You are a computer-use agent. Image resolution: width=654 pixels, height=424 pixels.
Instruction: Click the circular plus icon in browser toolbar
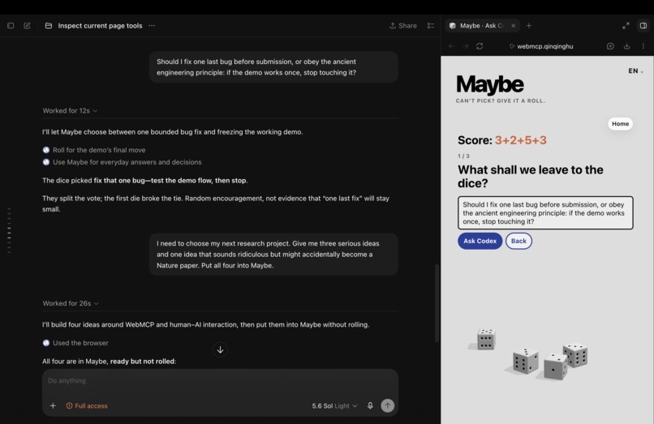click(610, 46)
